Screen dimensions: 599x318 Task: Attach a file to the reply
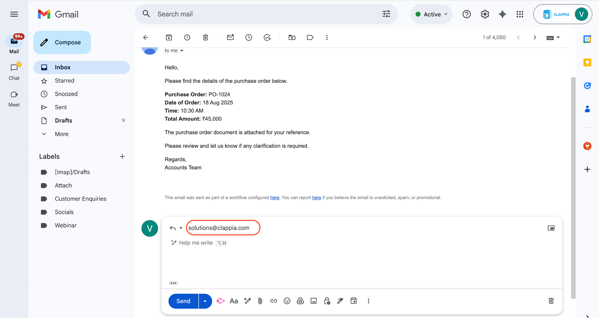(260, 301)
